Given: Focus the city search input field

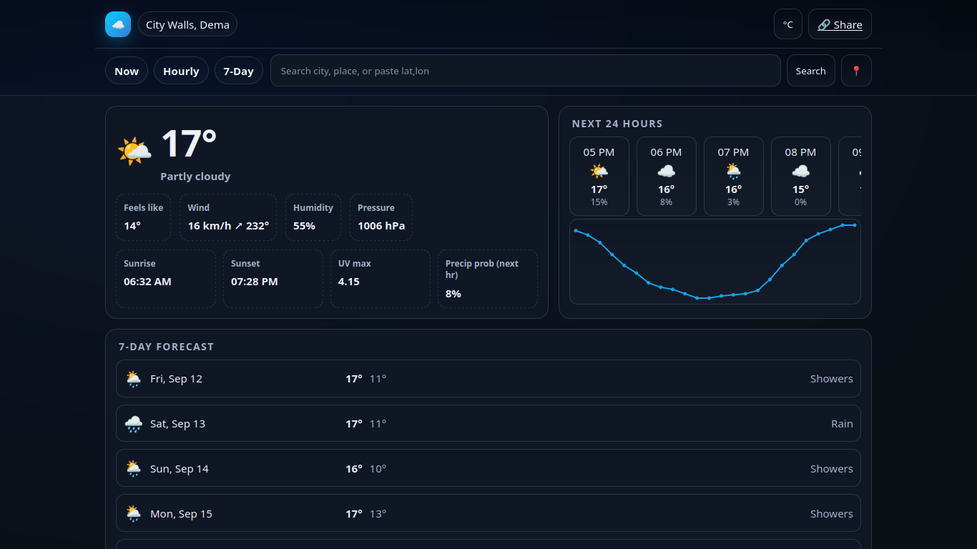Looking at the screenshot, I should (525, 71).
